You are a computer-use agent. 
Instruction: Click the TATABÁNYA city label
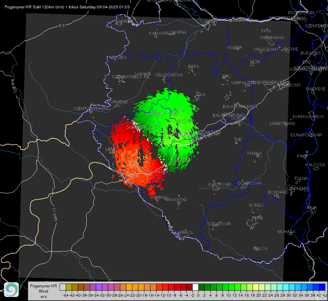pos(272,37)
